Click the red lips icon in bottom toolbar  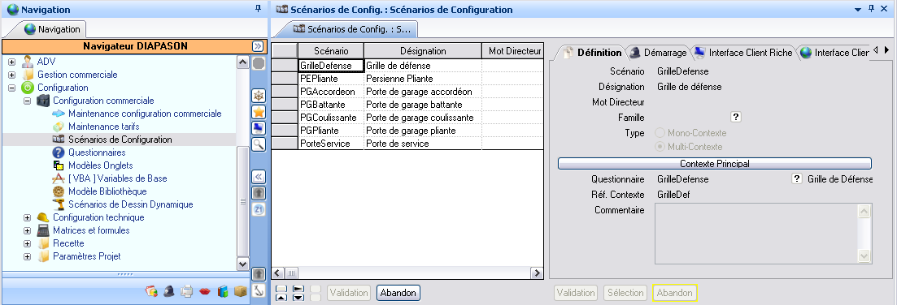click(x=204, y=291)
